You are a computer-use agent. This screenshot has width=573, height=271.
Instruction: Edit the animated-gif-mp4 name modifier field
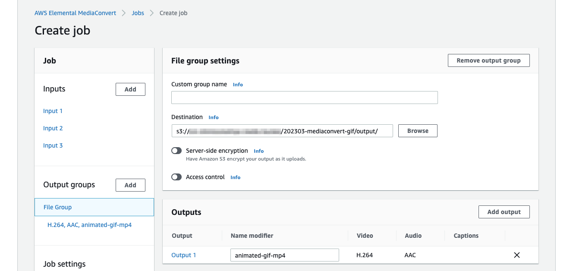pyautogui.click(x=285, y=255)
